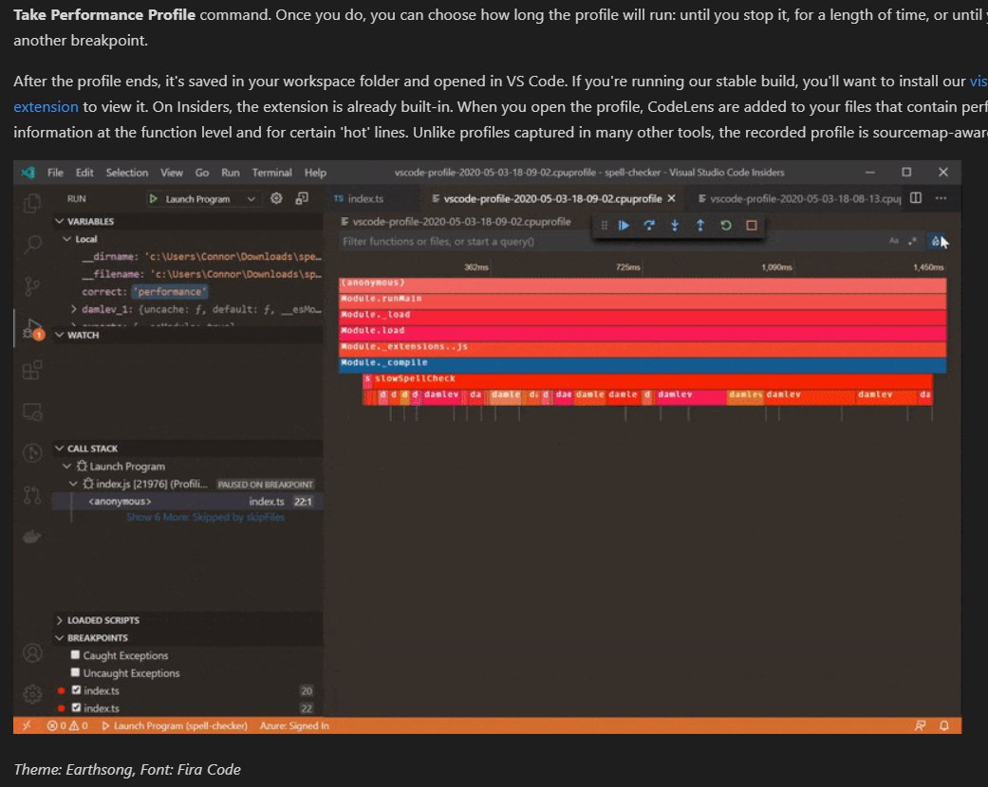Uncheck the index.ts line 22 breakpoint
Viewport: 988px width, 787px height.
(x=76, y=707)
